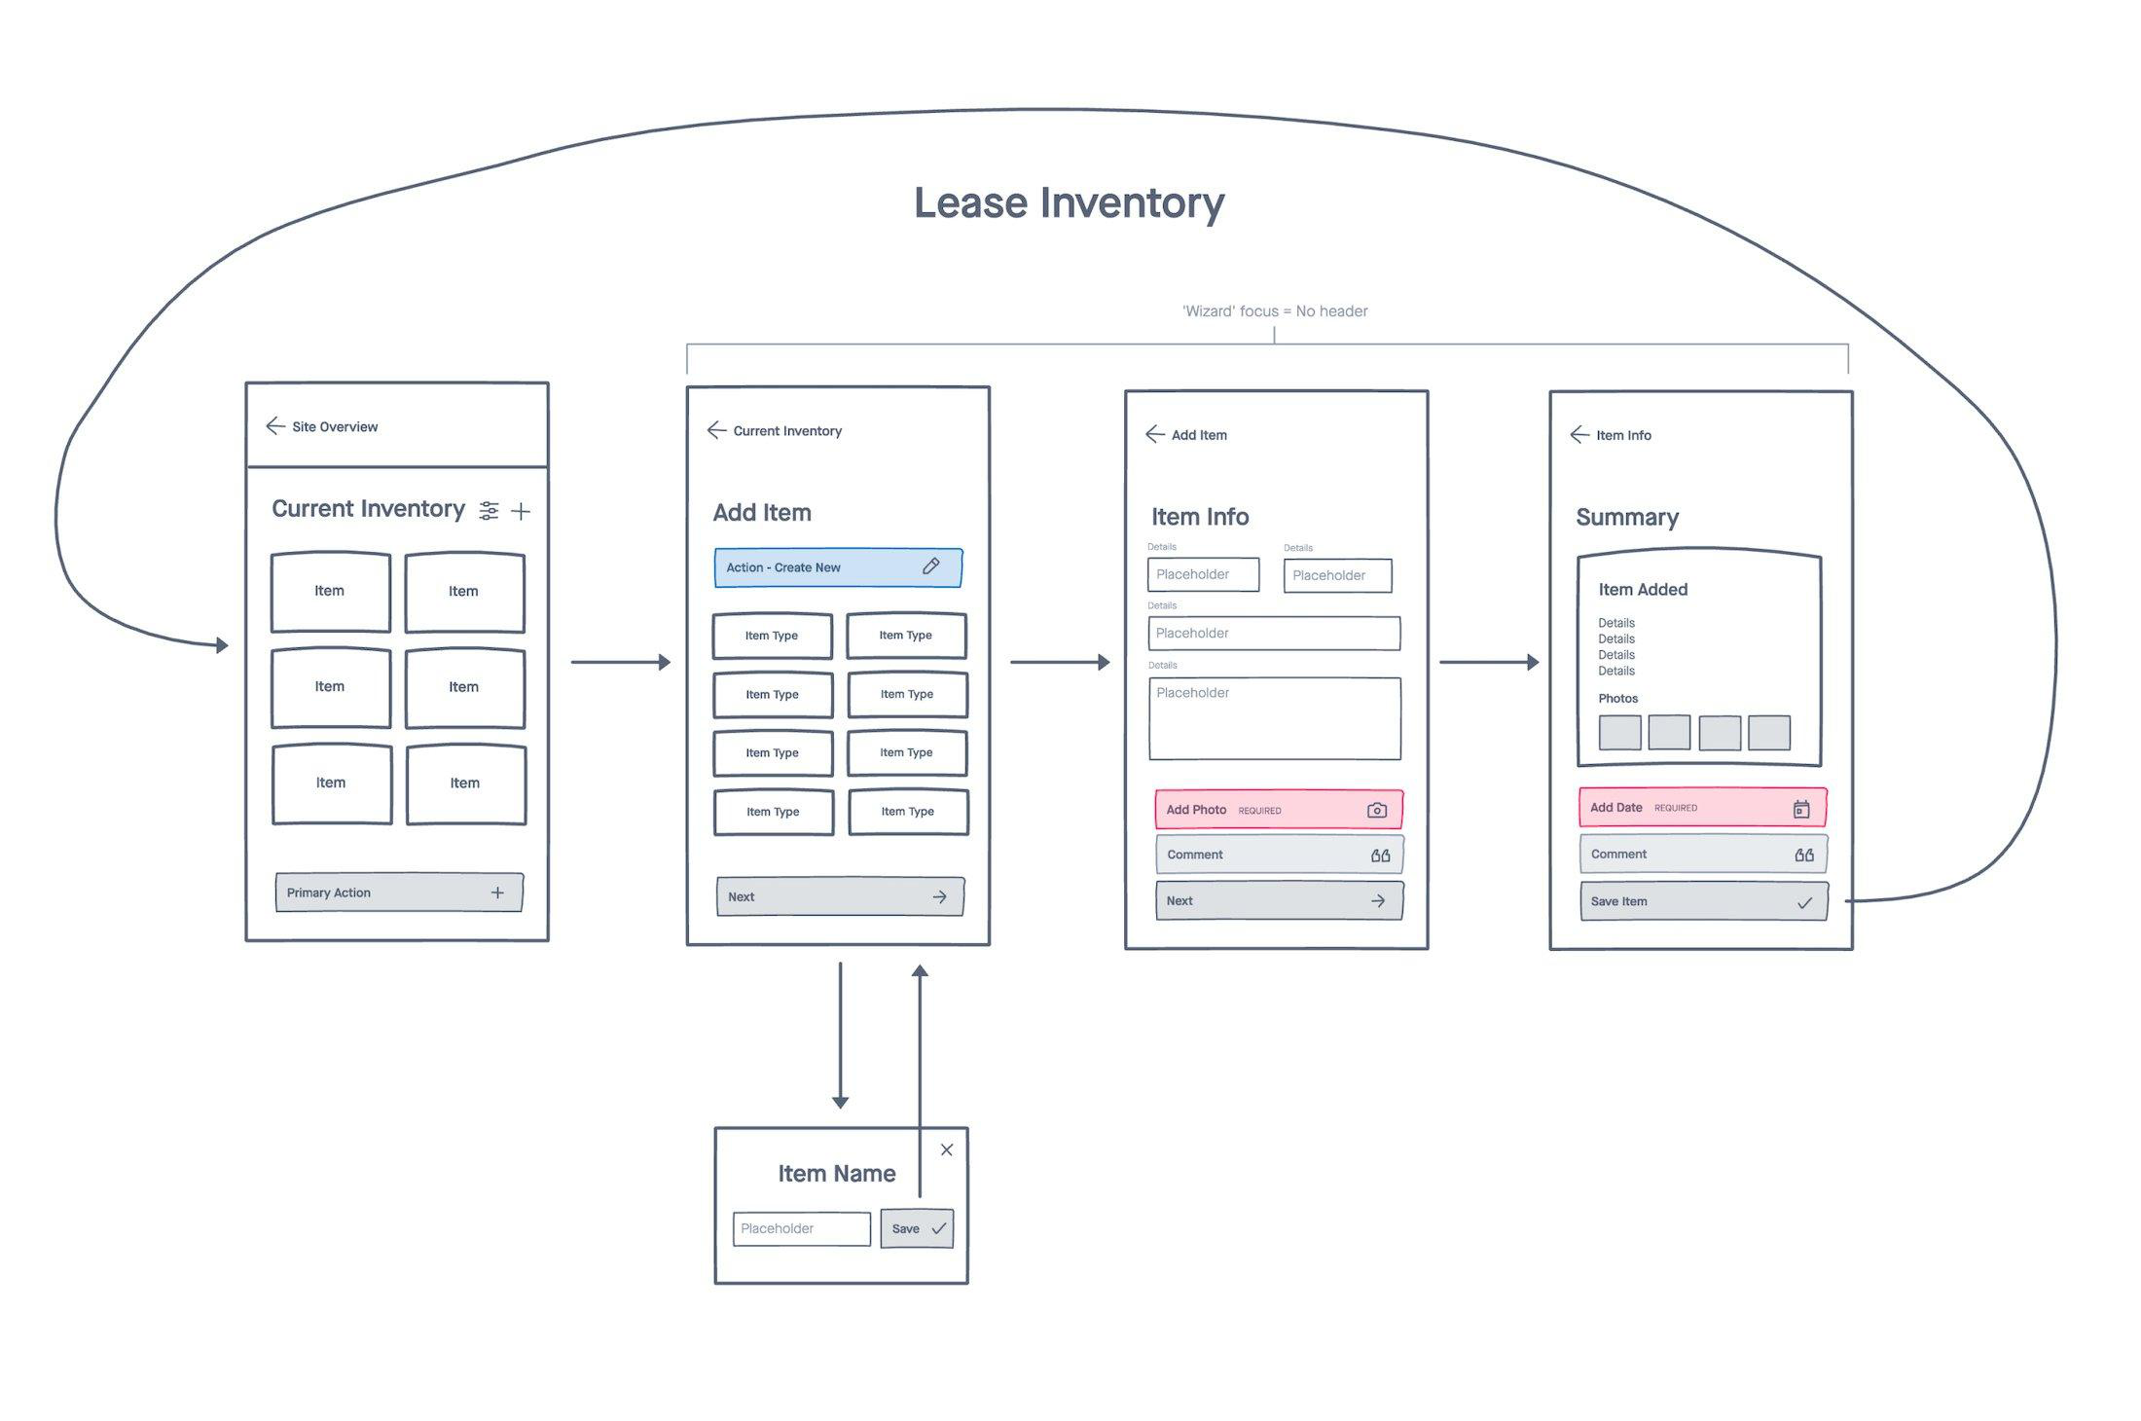Click the camera icon in Add Photo
Screen dimensions: 2141x1421
[1377, 810]
